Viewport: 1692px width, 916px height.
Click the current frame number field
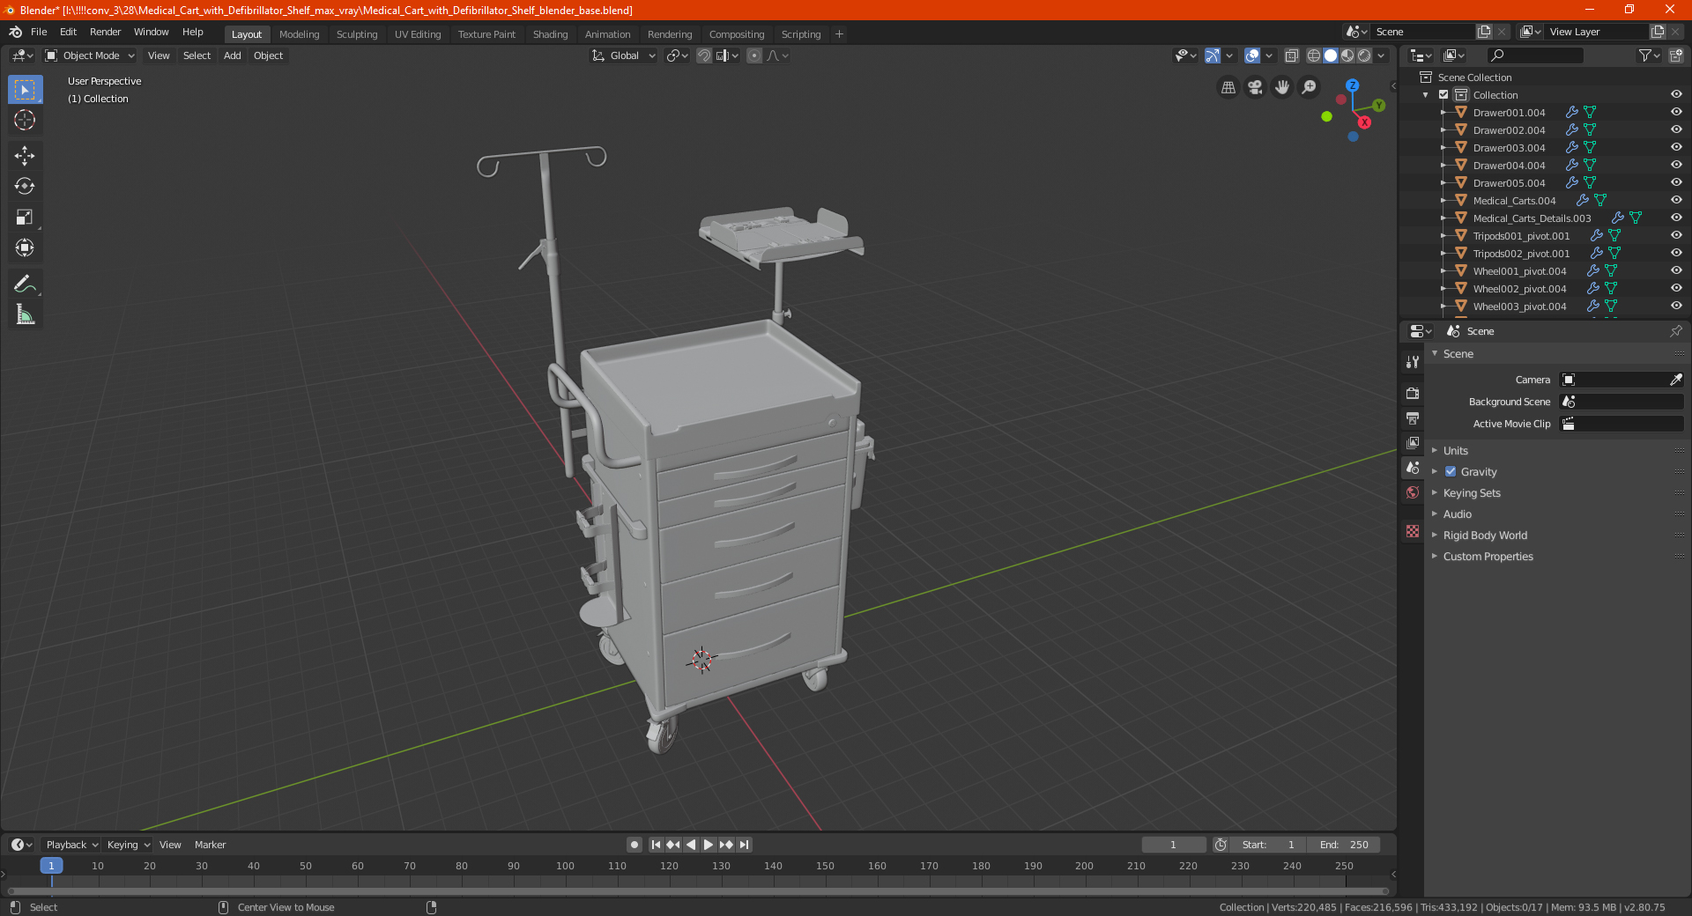(x=1173, y=845)
